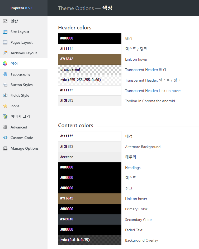Edit Header Link on hover color #7f6642
This screenshot has width=199, height=249.
tap(90, 59)
